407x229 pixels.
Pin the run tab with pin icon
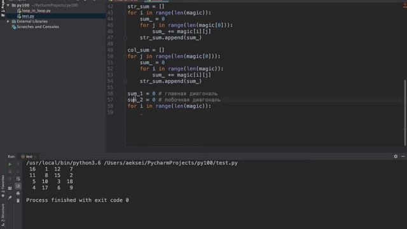[10, 198]
